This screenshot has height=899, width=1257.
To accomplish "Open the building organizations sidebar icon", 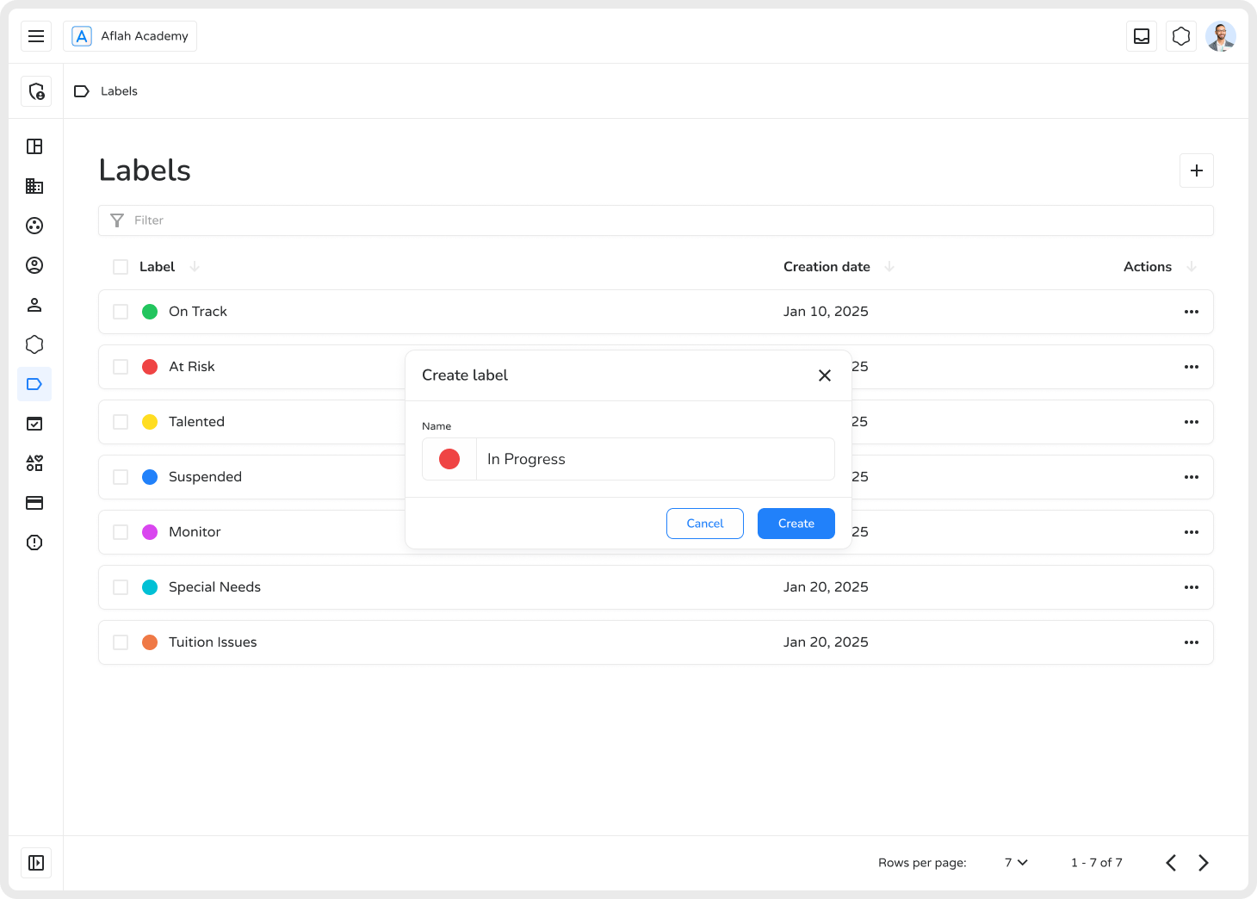I will [34, 186].
